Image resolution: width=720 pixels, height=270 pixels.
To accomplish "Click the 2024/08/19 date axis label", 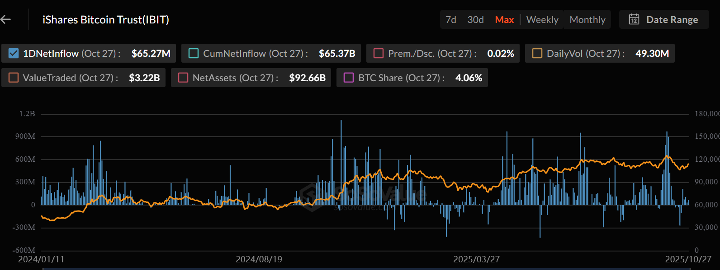I will tap(259, 260).
